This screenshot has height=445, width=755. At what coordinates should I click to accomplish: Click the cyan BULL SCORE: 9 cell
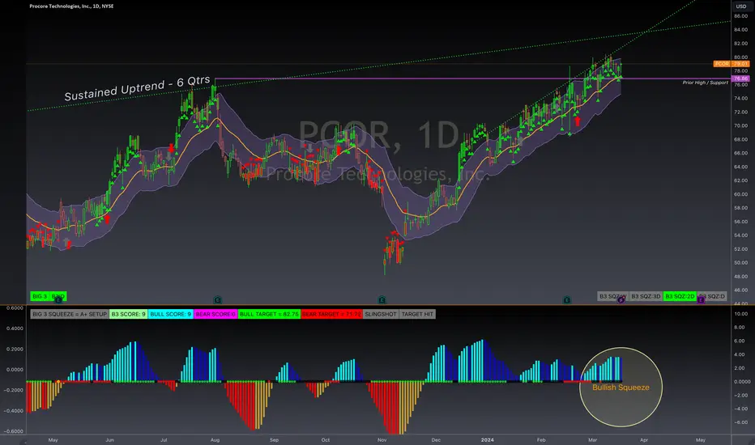[x=170, y=314]
